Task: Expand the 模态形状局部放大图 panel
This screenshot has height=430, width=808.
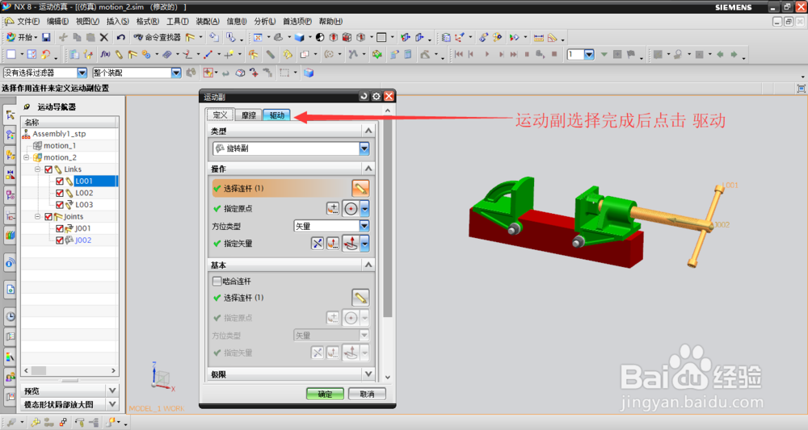Action: click(x=112, y=404)
